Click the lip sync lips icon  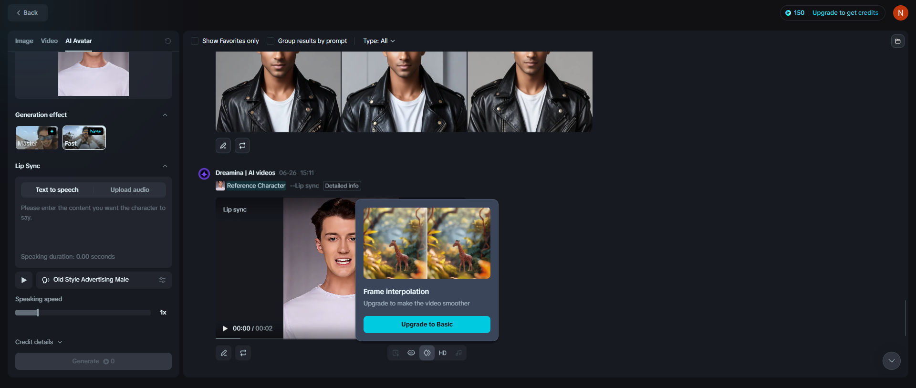(411, 353)
